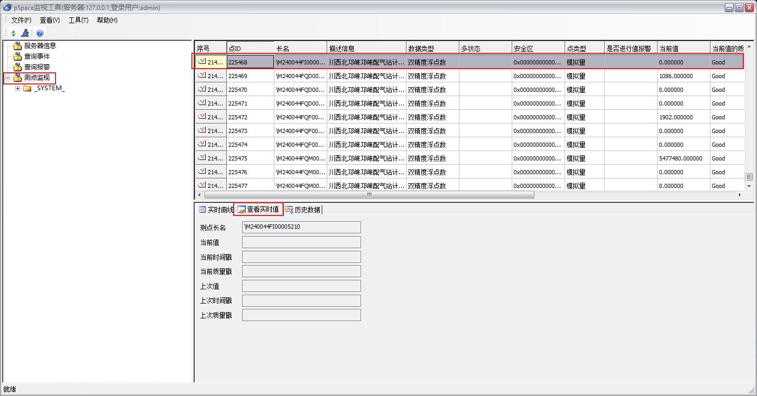Click the table's horizontal scrollbar right arrow
The image size is (757, 396).
coord(740,195)
